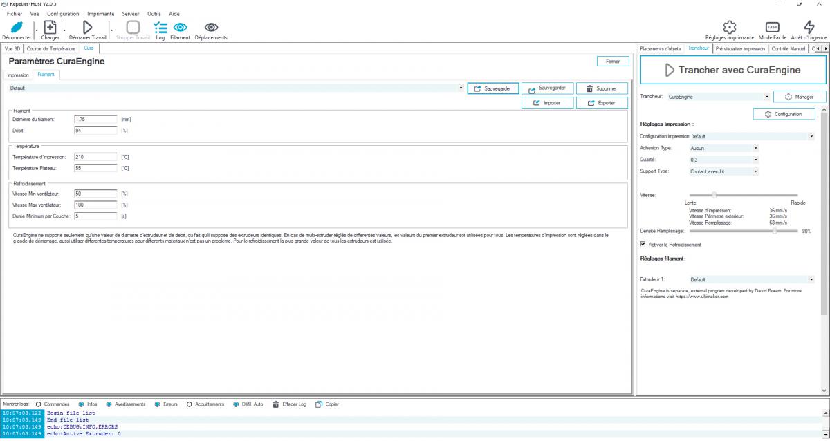The image size is (830, 441).
Task: Open the Configuration menu
Action: [63, 14]
